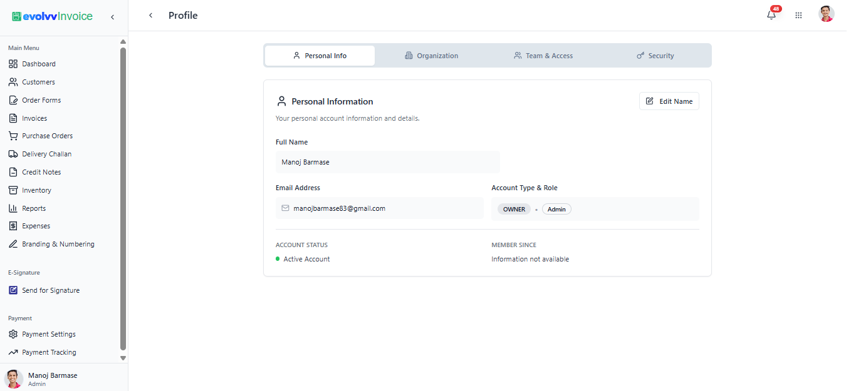Screen dimensions: 856x391
Task: Click the Full Name field
Action: click(388, 162)
